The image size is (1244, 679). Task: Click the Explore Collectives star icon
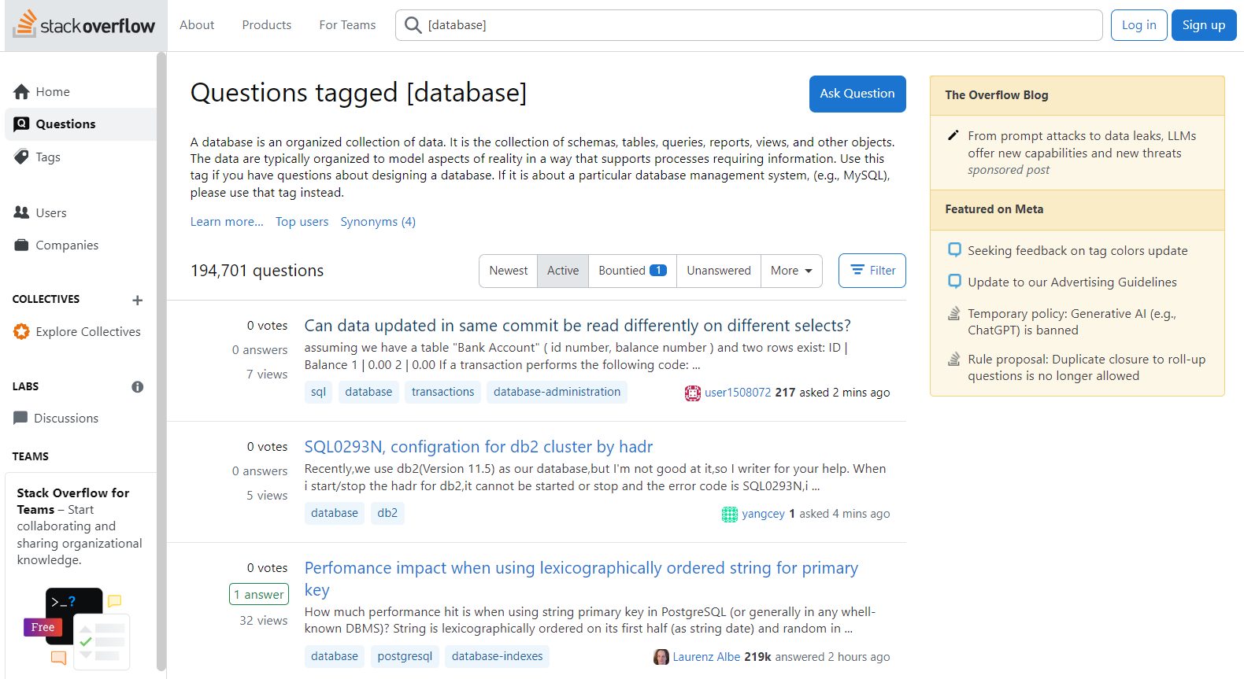coord(21,332)
